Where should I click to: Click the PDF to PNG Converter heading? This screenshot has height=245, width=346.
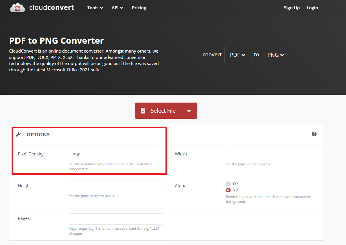pyautogui.click(x=56, y=40)
